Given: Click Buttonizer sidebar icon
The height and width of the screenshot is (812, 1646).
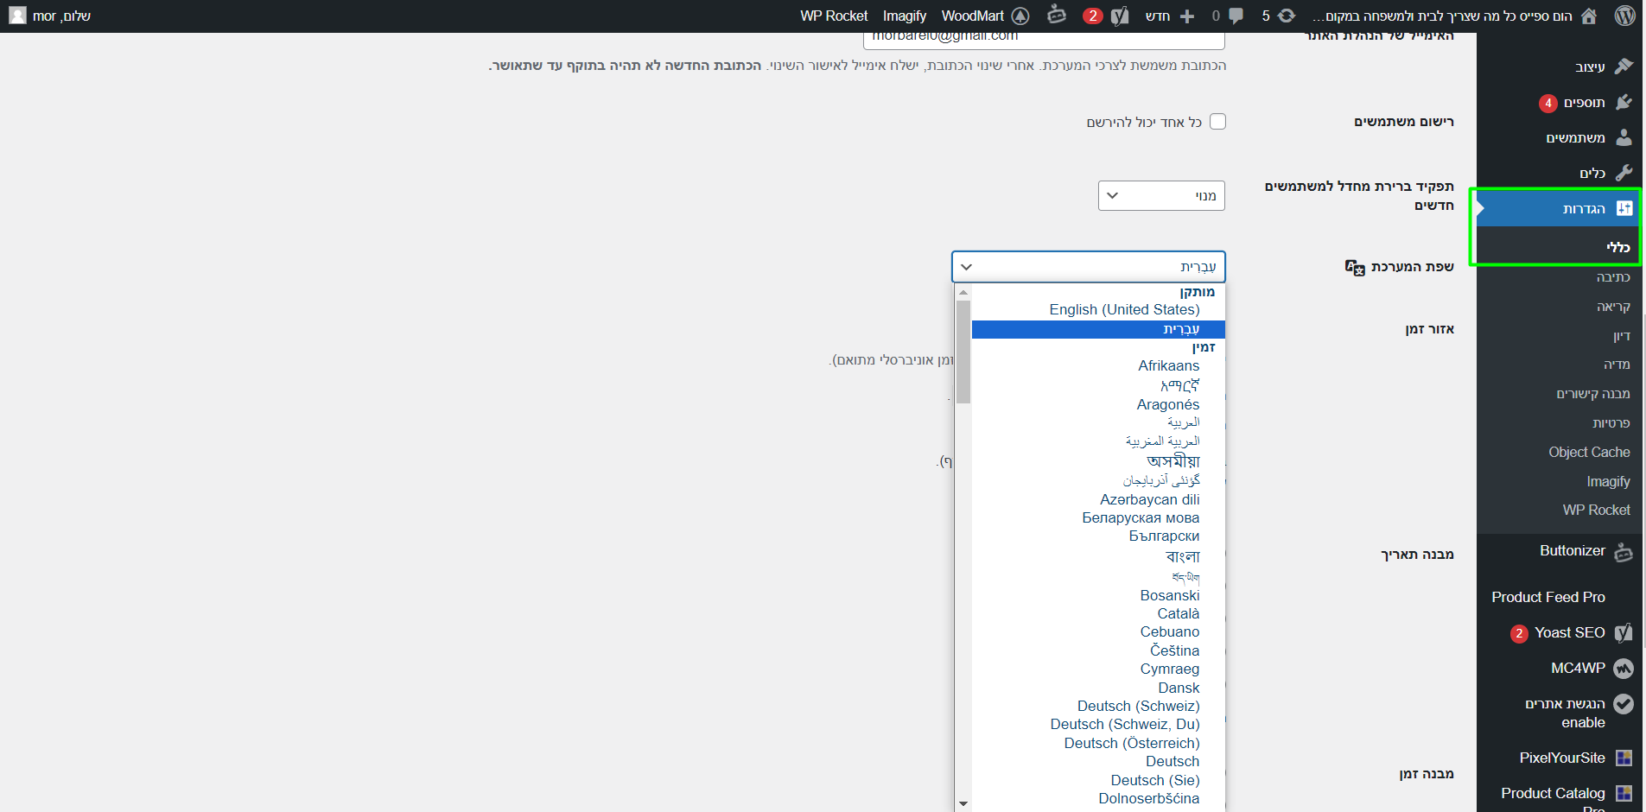Looking at the screenshot, I should [x=1624, y=552].
